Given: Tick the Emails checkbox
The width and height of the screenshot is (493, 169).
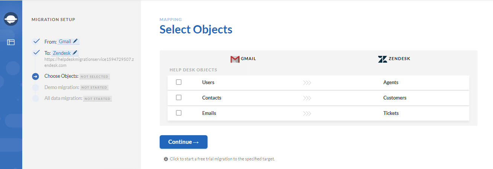Looking at the screenshot, I should click(x=179, y=113).
